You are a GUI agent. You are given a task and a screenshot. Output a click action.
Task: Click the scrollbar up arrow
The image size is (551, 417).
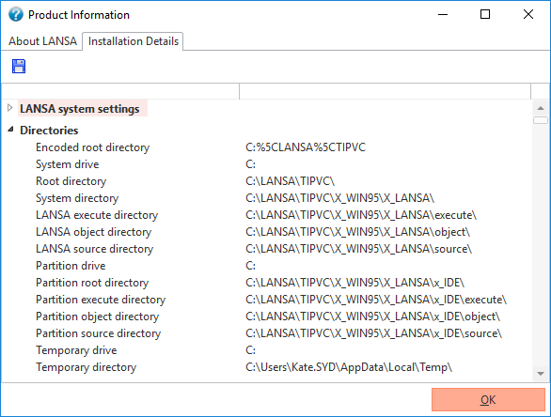click(541, 108)
